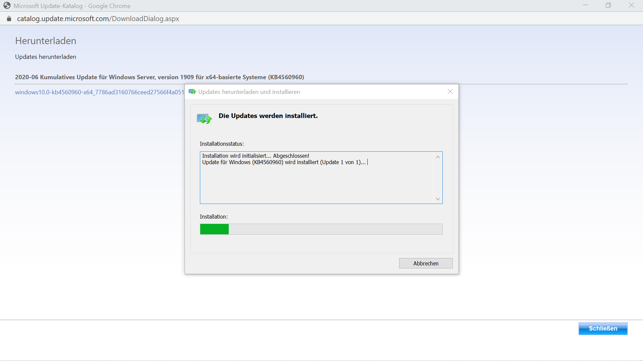Close the Updates herunterladen und installieren dialog
This screenshot has height=361, width=643.
(x=450, y=92)
